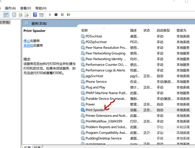This screenshot has width=195, height=148.
Task: Select the Portable Device Enumerat... service
Action: pos(106,99)
